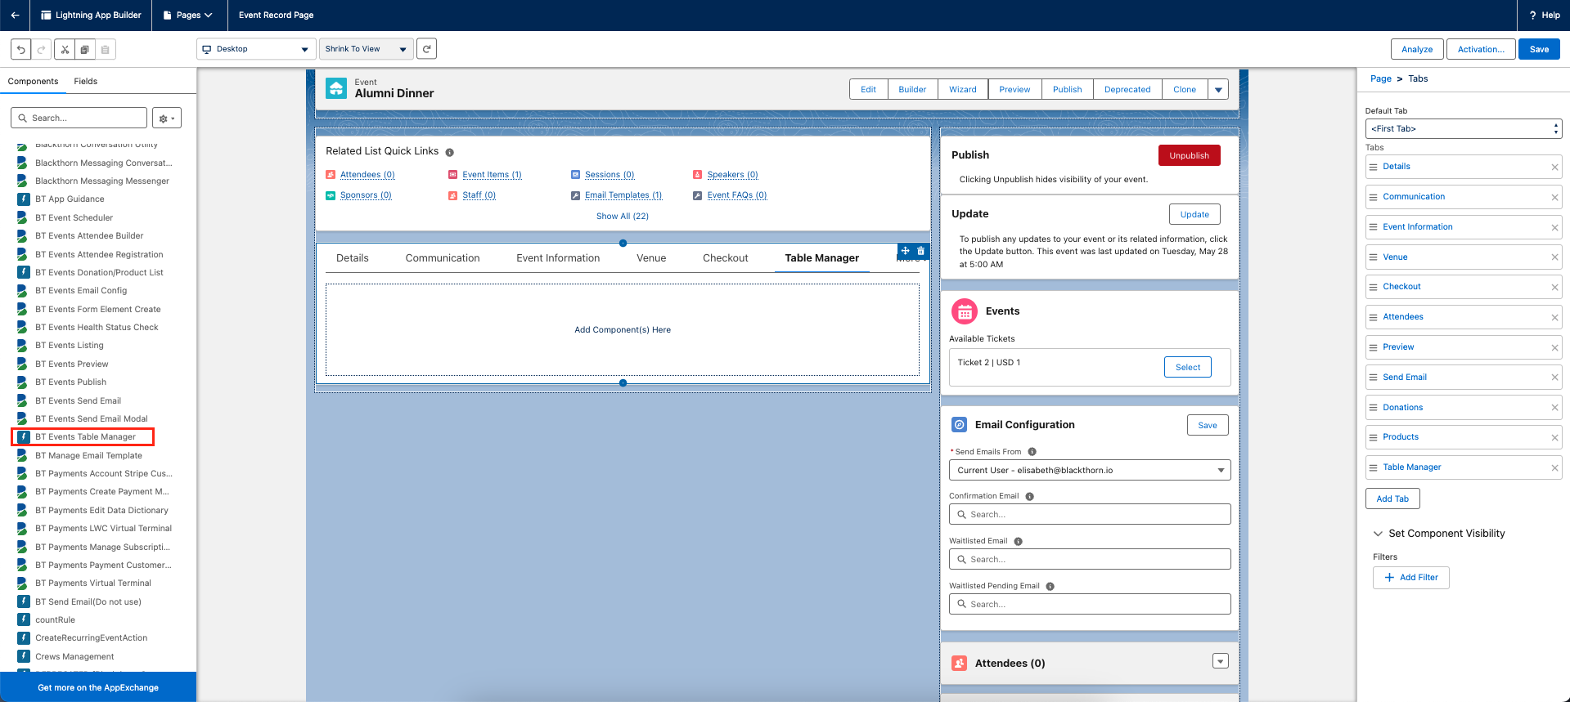Click the Add Filter button
Viewport: 1570px width, 702px height.
coord(1410,578)
